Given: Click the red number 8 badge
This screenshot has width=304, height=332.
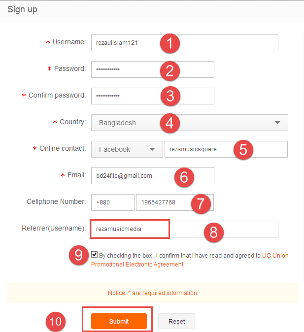Looking at the screenshot, I should 213,232.
